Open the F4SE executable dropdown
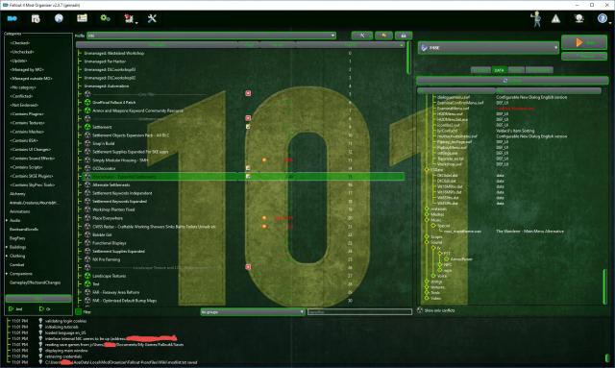The height and width of the screenshot is (368, 615). coord(488,47)
